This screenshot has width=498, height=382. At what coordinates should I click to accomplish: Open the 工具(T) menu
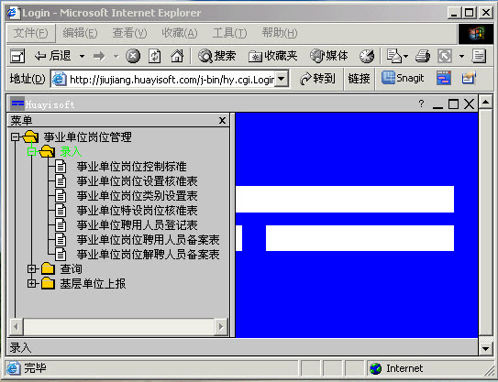(x=229, y=33)
